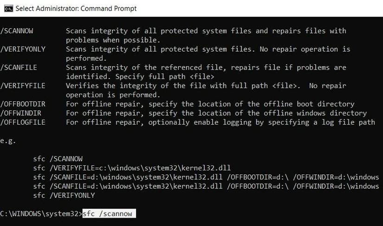Click the 'problems when possible.' description text
The image size is (383, 226).
[x=113, y=40]
